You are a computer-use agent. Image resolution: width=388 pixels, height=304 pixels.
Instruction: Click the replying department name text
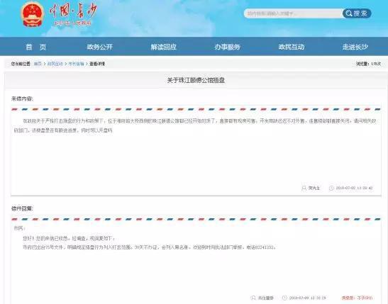(x=266, y=298)
